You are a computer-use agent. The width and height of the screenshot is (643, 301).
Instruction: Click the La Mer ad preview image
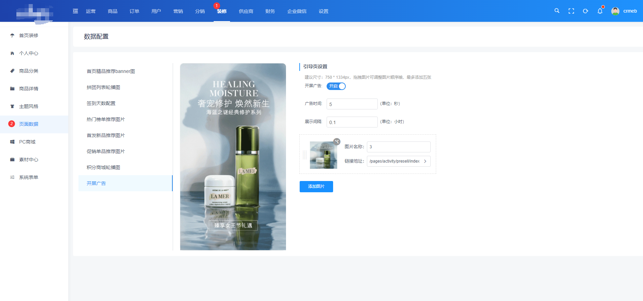tap(233, 157)
